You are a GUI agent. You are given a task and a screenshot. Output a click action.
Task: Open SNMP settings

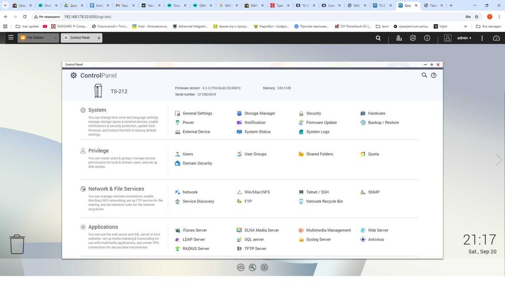click(x=370, y=192)
